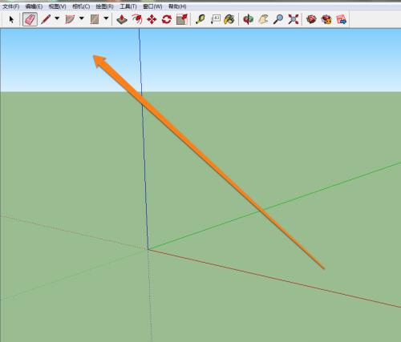Activate the Push/Pull tool
This screenshot has height=342, width=401.
pyautogui.click(x=122, y=19)
